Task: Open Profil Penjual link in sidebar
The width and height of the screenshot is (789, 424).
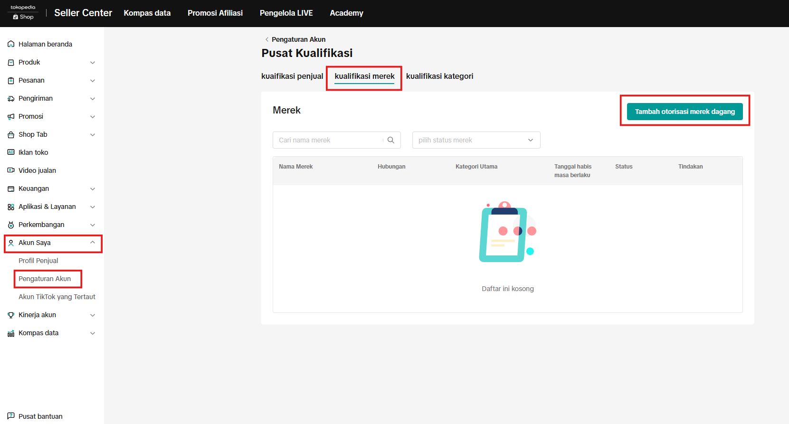Action: point(38,261)
